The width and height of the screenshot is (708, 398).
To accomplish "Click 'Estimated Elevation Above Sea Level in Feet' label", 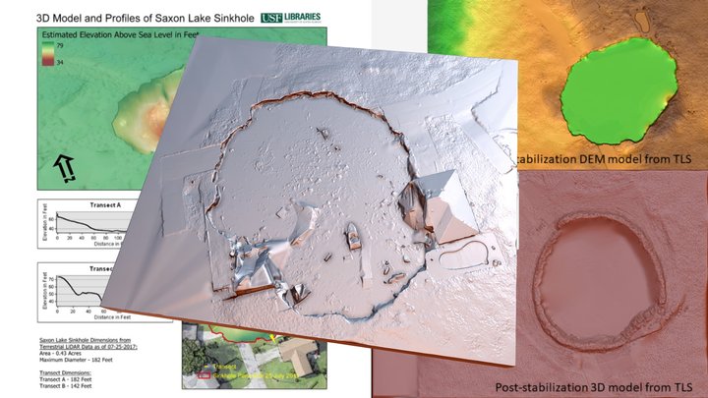I will 120,34.
